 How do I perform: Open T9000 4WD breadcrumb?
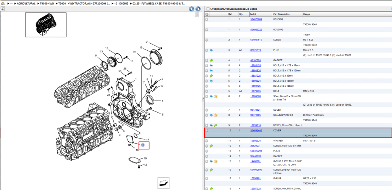47,4
